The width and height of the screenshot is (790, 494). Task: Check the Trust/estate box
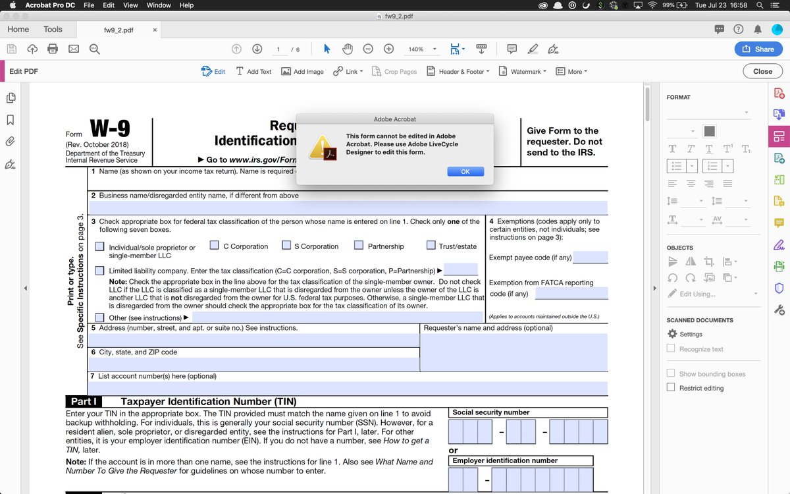tap(431, 245)
